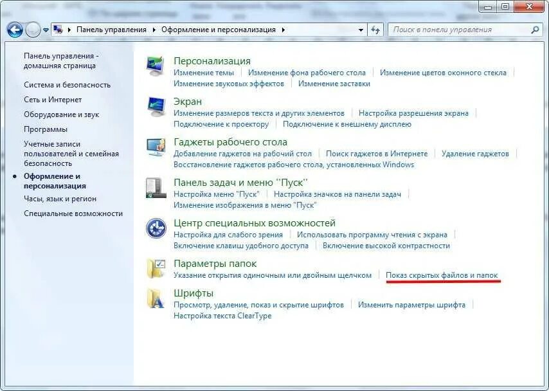
Task: Click the Back navigation arrow button
Action: pos(15,30)
